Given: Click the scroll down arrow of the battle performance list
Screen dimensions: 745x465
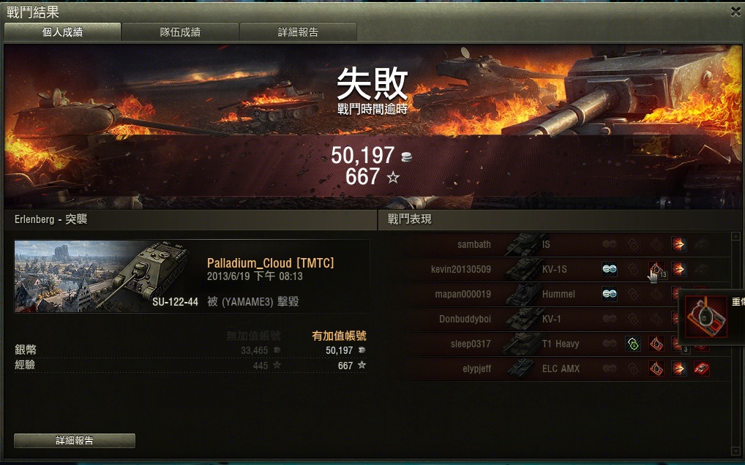Looking at the screenshot, I should tap(736, 451).
